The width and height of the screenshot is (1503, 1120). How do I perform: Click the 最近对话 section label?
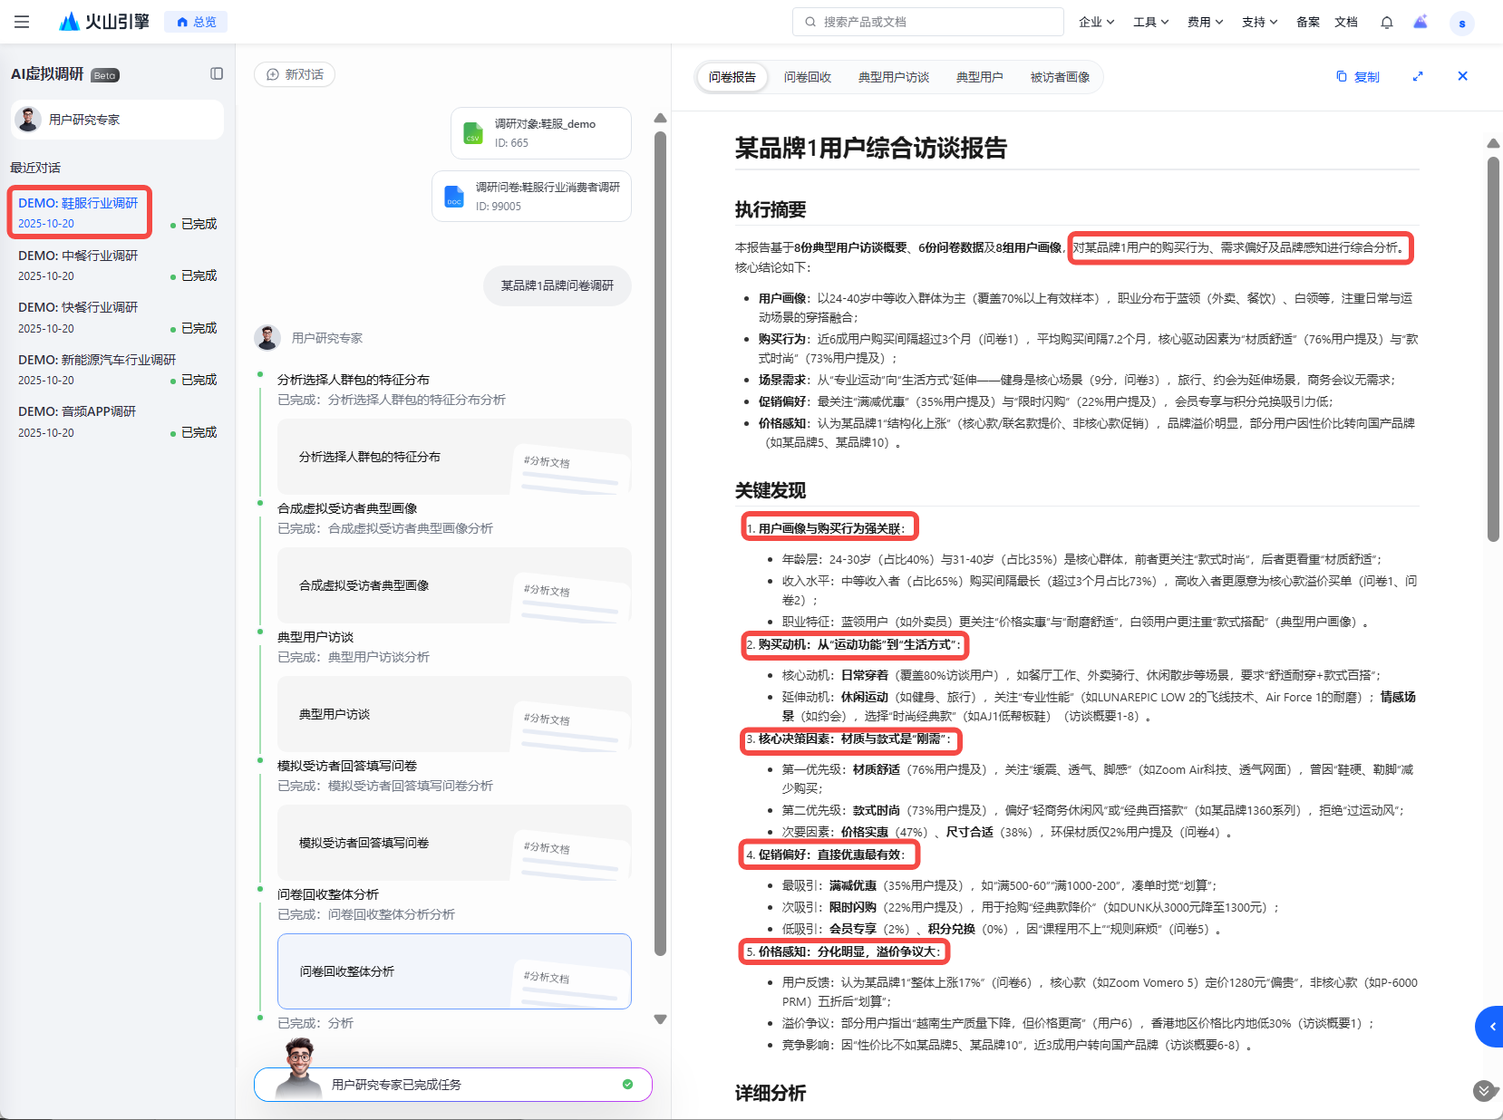click(35, 168)
